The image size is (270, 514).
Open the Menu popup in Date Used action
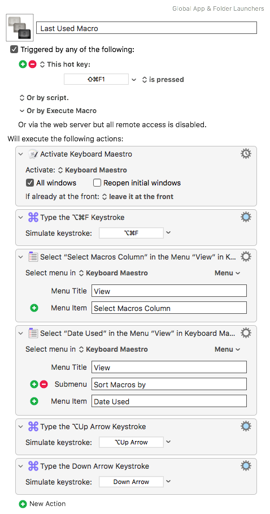tap(228, 349)
